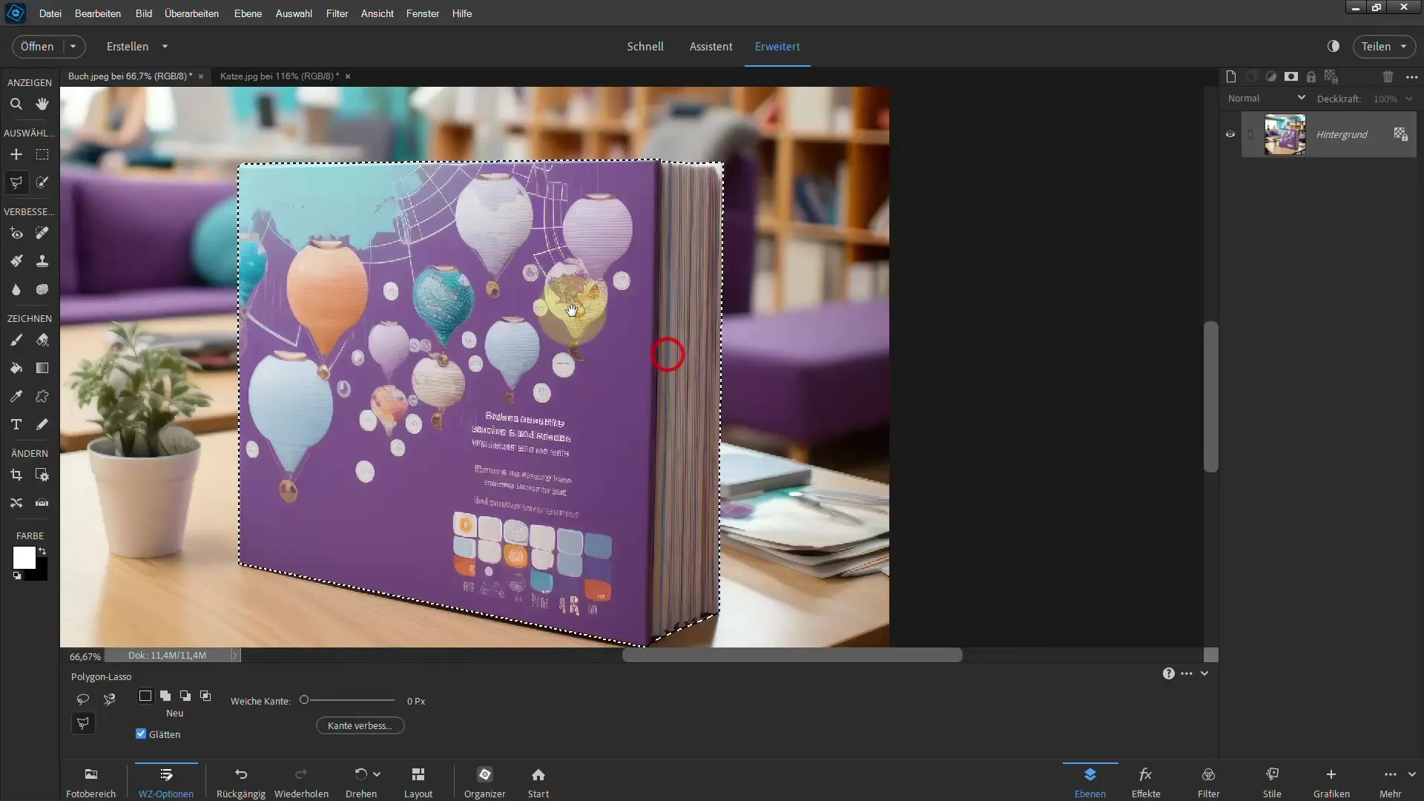Open the Auswahl menu
This screenshot has height=801, width=1424.
(294, 13)
